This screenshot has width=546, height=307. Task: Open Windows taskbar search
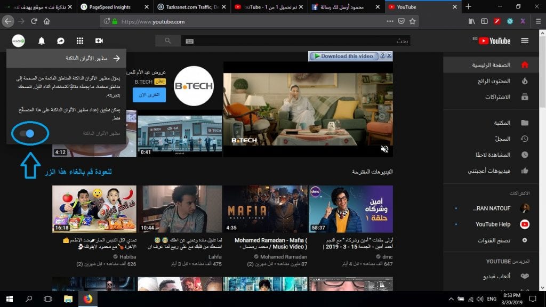pyautogui.click(x=29, y=299)
